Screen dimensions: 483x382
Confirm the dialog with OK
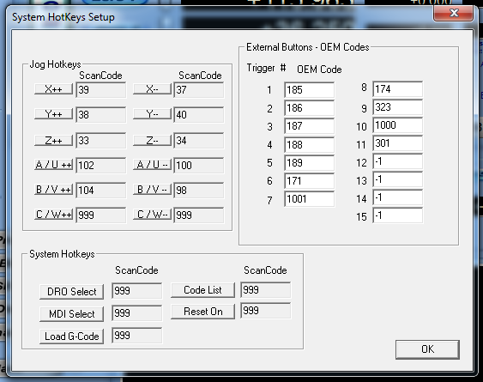[x=427, y=349]
